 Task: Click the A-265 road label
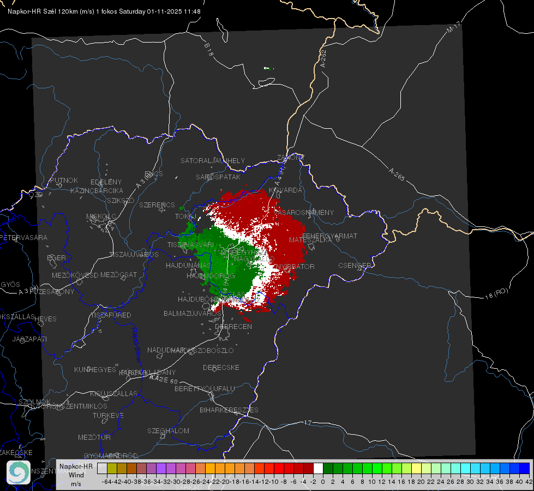click(x=397, y=174)
